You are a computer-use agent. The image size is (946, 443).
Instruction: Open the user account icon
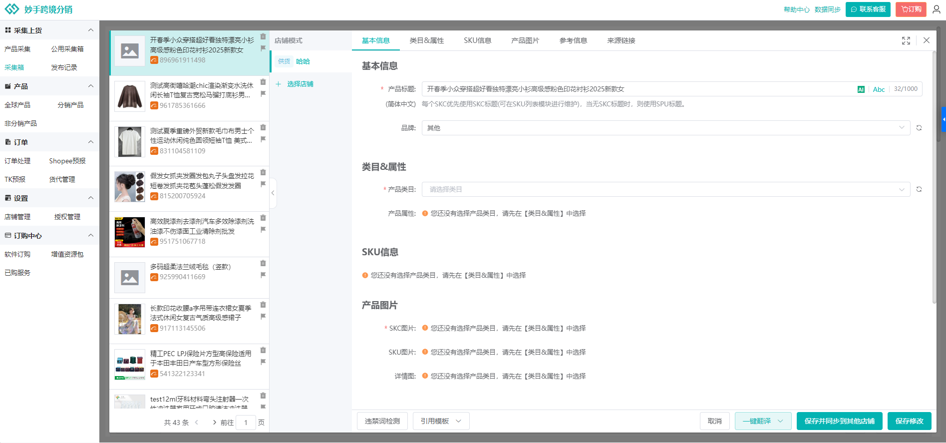[x=936, y=9]
